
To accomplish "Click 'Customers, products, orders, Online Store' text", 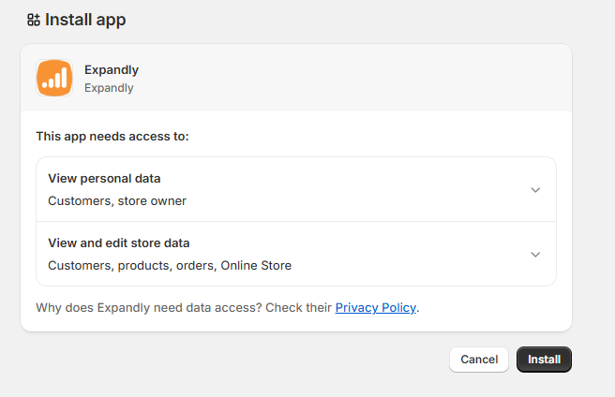I will 169,265.
